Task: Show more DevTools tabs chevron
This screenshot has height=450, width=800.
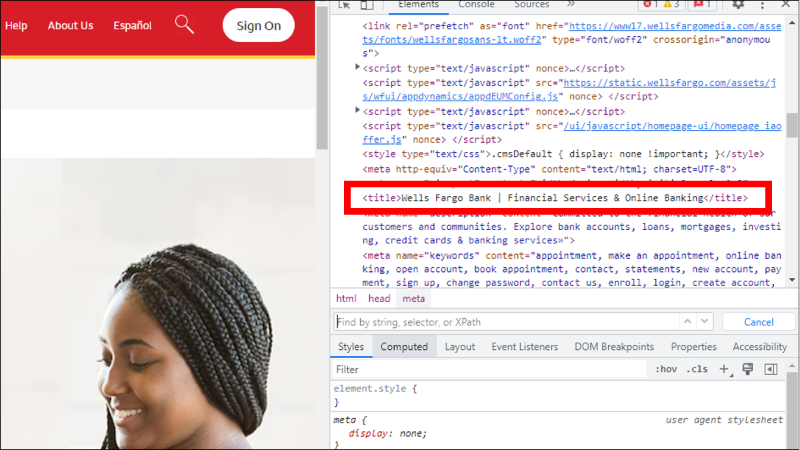Action: (x=571, y=5)
